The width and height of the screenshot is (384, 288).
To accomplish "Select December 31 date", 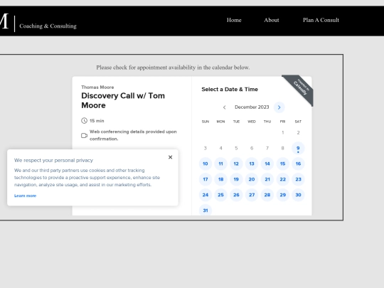I will [206, 210].
